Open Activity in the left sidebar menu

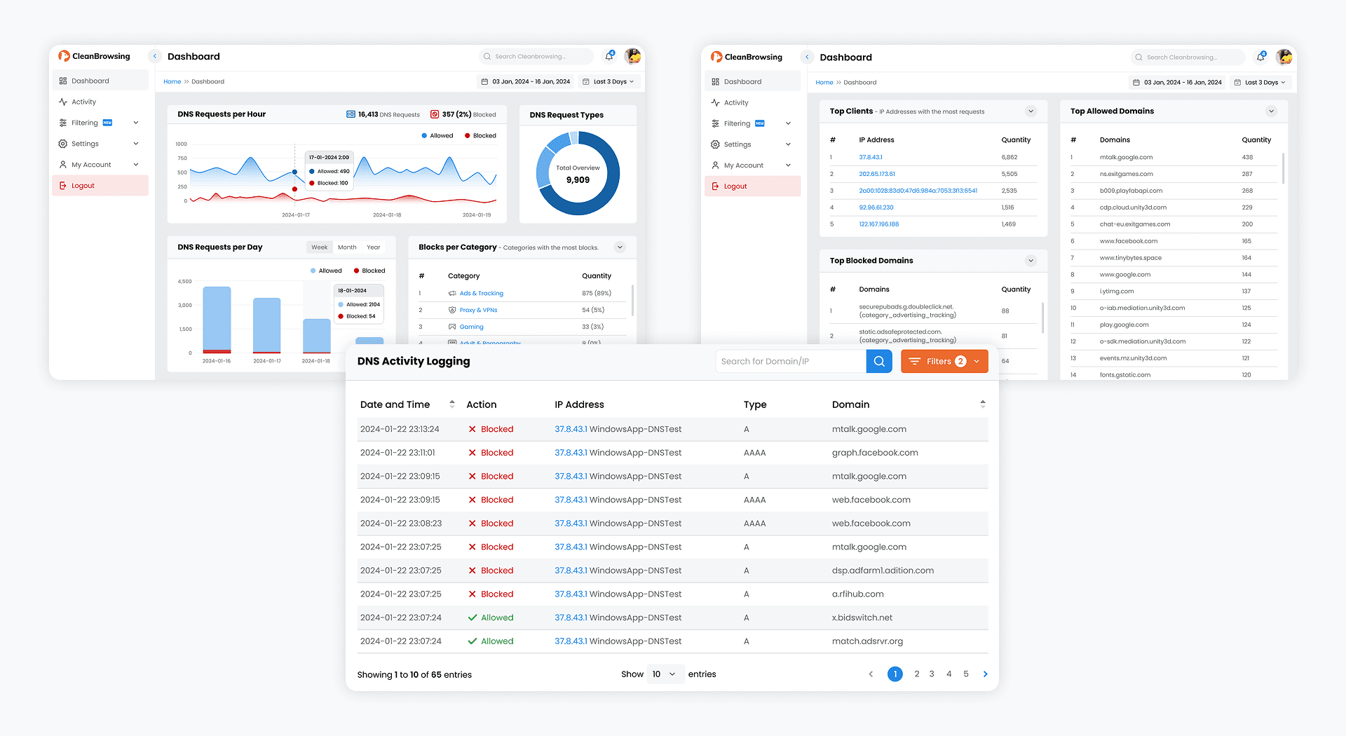coord(83,102)
